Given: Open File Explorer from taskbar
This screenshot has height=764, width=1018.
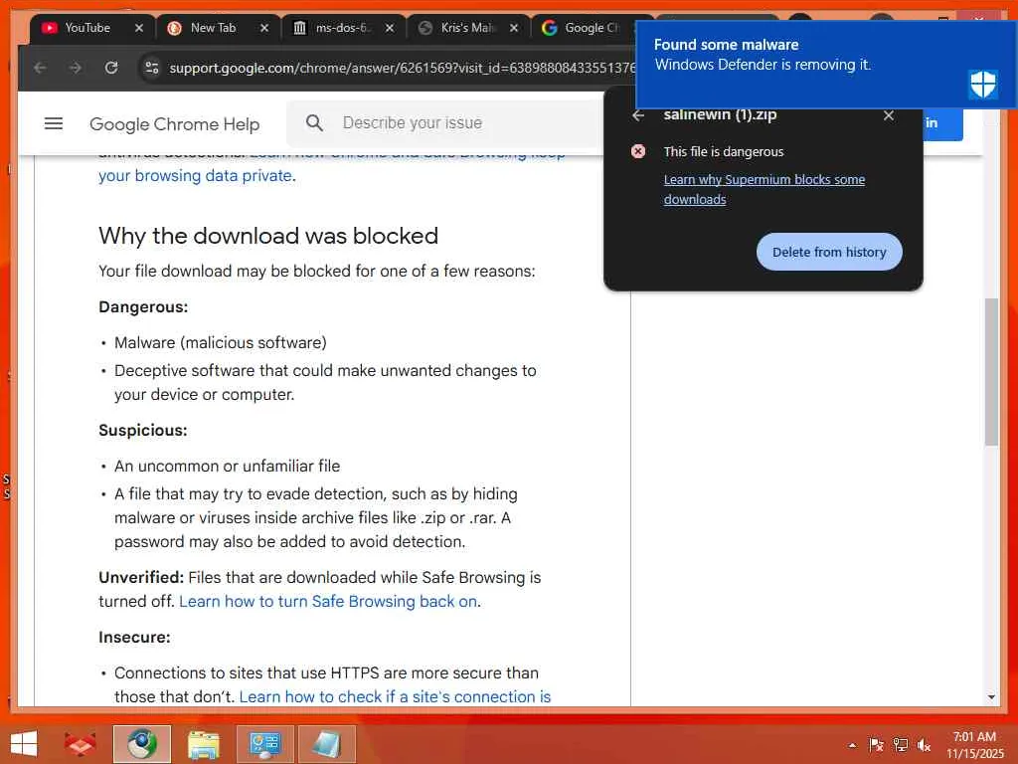Looking at the screenshot, I should pos(203,744).
